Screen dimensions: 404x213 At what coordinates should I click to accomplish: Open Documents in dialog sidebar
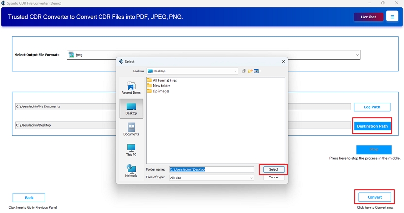click(x=131, y=129)
